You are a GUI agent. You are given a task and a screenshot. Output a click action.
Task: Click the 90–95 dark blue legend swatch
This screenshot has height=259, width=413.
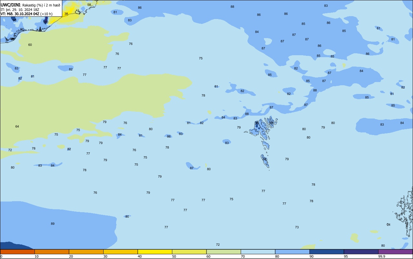[x=327, y=252]
